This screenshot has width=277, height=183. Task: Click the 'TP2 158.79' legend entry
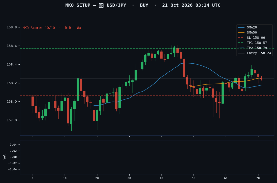point(253,48)
